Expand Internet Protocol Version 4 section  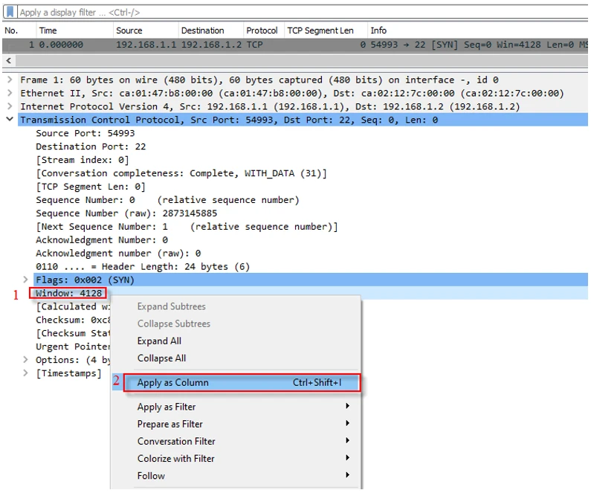[9, 106]
